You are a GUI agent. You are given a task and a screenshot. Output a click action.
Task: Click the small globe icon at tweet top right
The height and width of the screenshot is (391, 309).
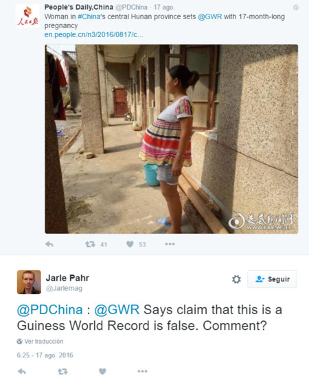click(296, 8)
